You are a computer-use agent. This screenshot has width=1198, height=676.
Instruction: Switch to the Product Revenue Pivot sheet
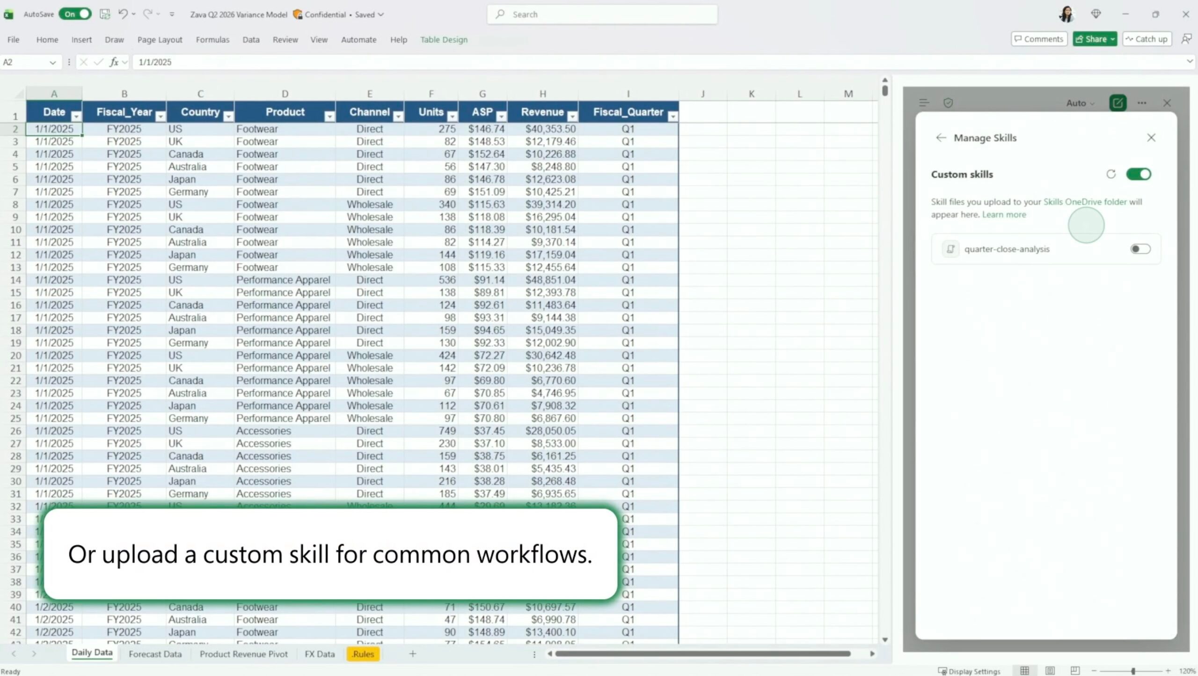click(x=243, y=654)
